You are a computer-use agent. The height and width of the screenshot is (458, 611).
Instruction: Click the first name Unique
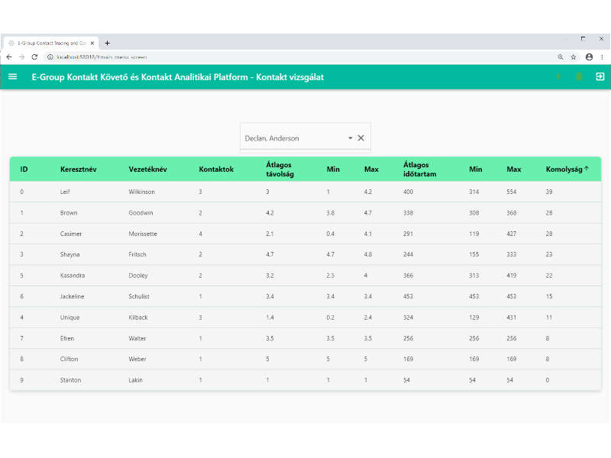coord(70,318)
